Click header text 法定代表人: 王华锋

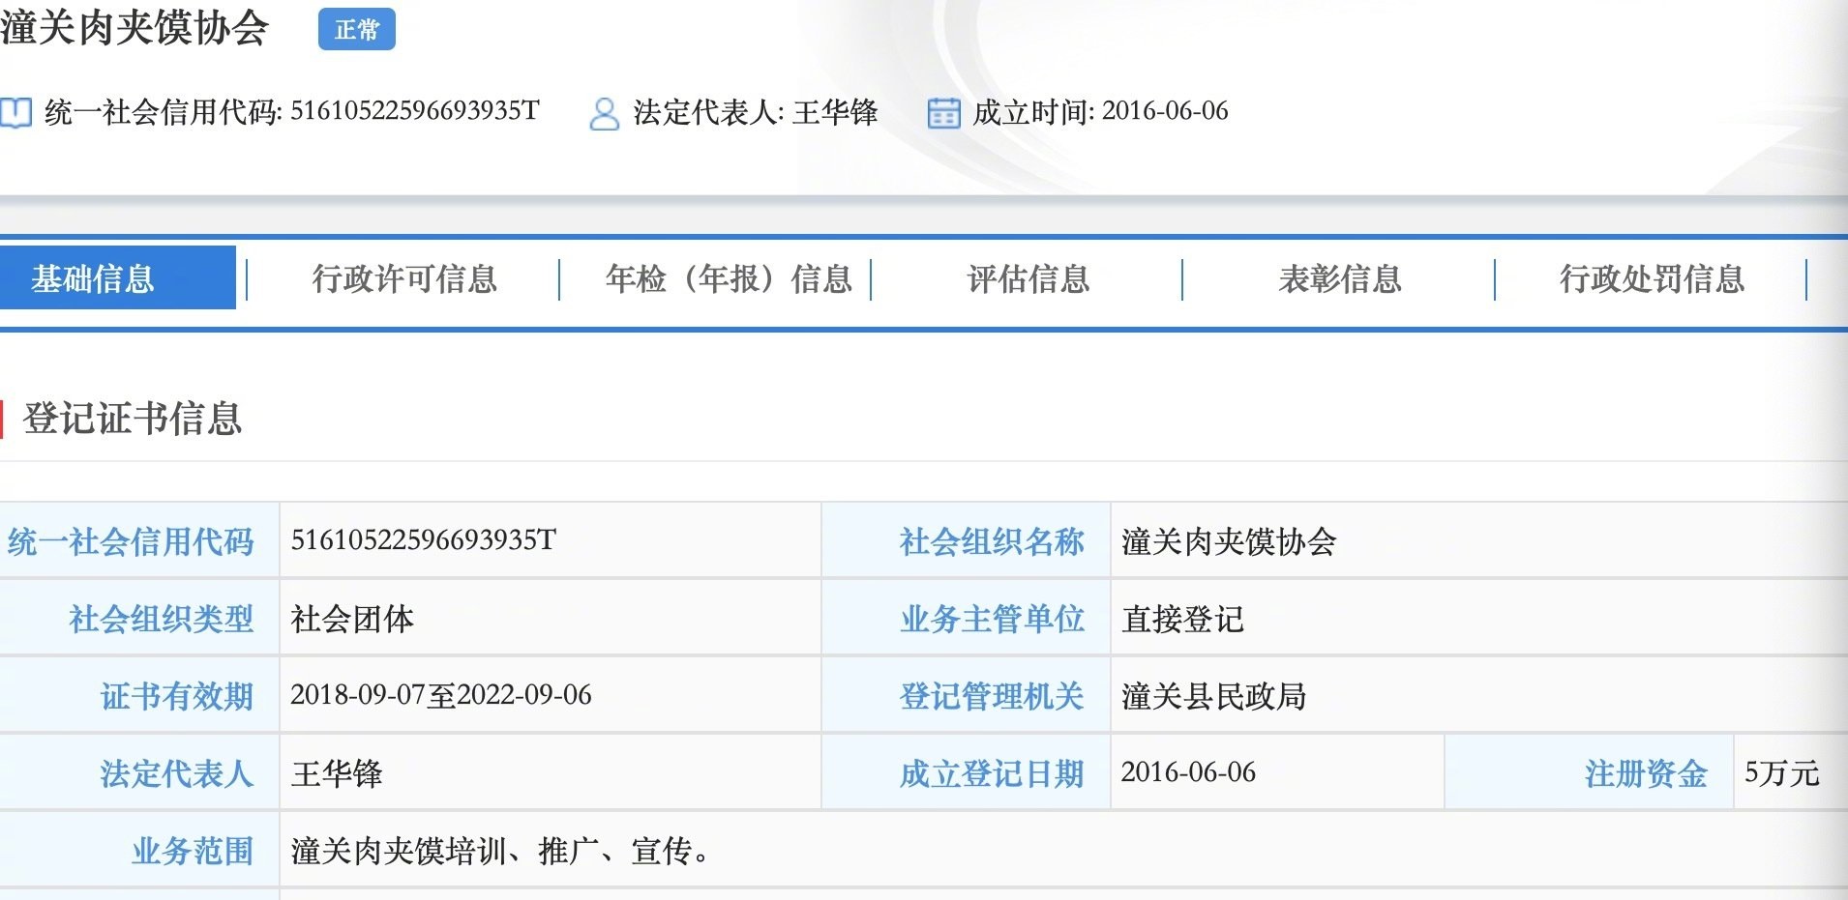[x=755, y=112]
